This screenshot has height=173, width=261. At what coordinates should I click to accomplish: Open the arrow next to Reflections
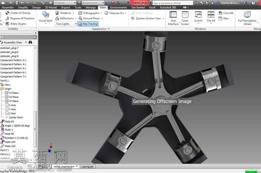[76, 19]
